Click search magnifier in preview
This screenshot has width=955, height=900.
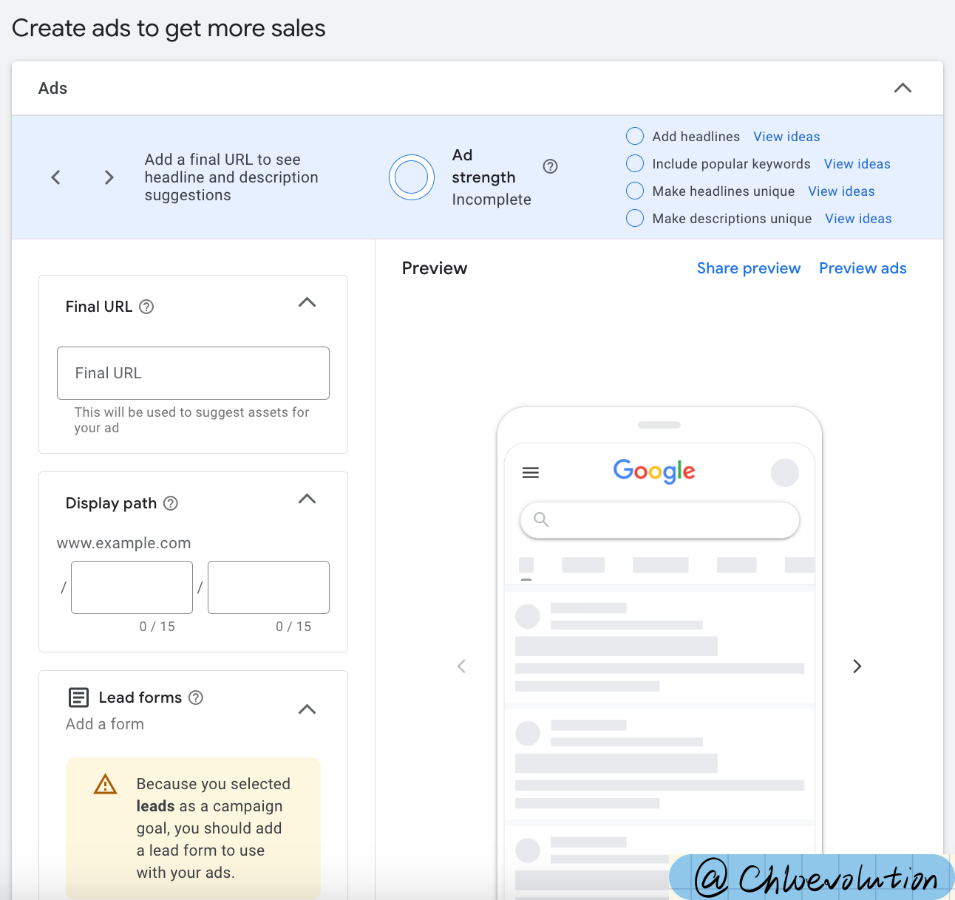coord(541,519)
